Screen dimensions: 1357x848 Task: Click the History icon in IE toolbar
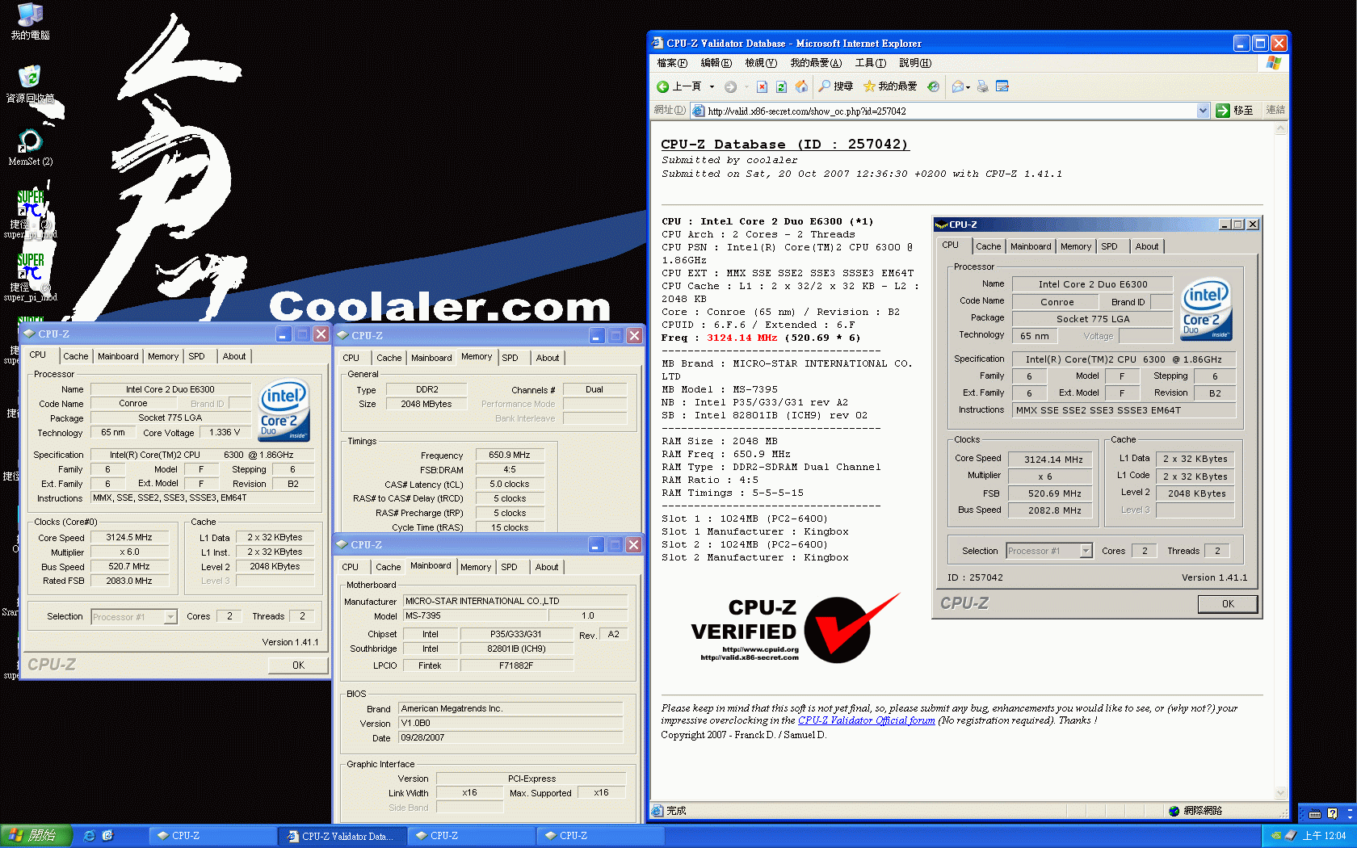933,86
